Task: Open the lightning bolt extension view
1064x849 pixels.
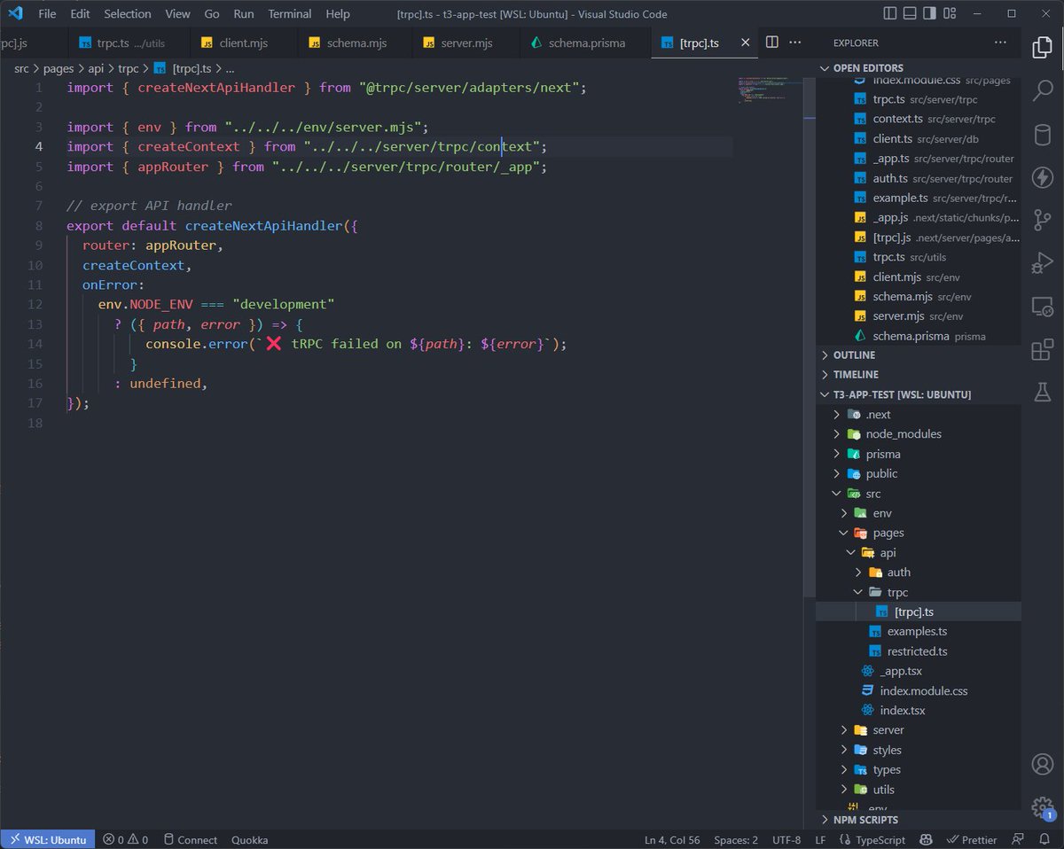Action: 1042,177
